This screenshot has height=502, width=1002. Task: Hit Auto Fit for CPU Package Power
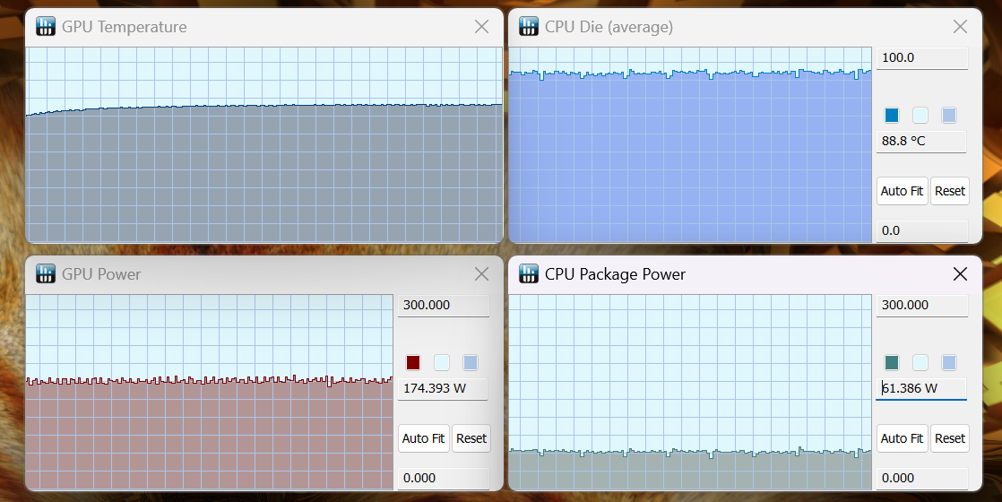click(902, 438)
